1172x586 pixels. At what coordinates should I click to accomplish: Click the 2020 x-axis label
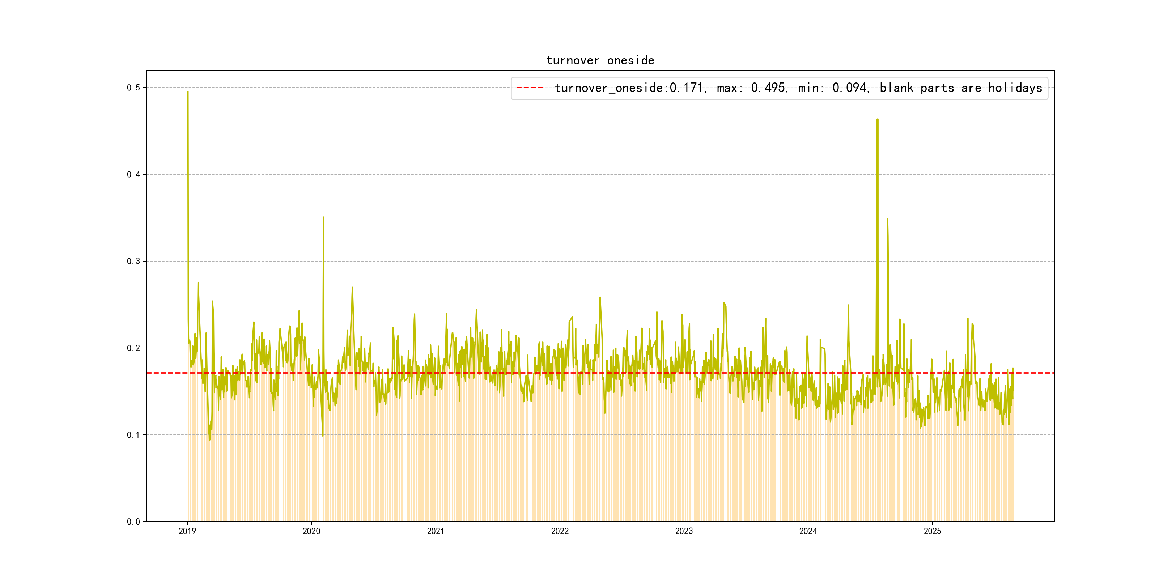[312, 531]
